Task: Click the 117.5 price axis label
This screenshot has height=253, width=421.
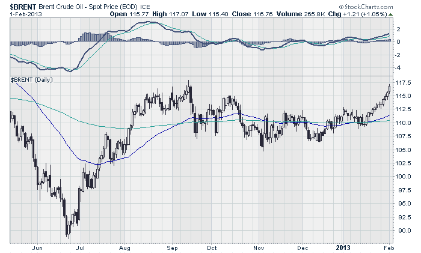Action: pos(404,83)
